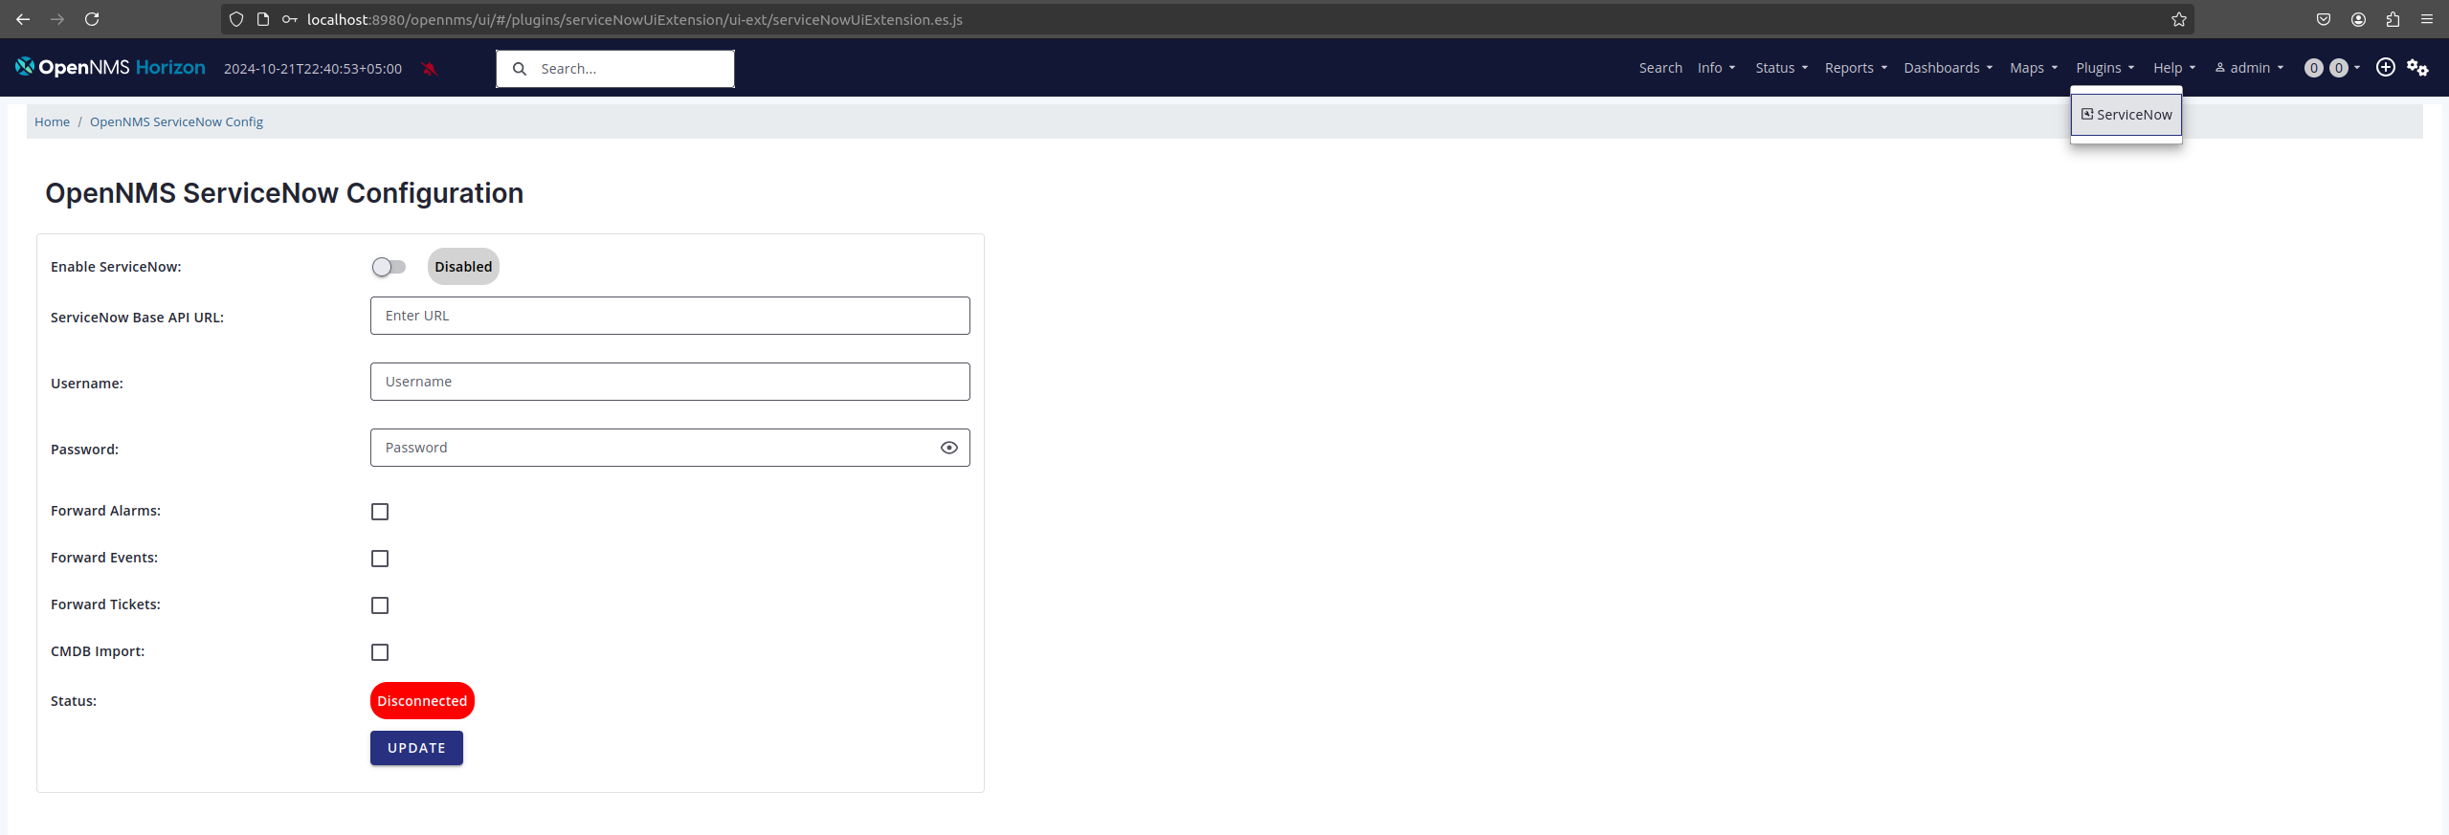This screenshot has height=835, width=2449.
Task: Expand the Info dropdown menu
Action: [x=1716, y=68]
